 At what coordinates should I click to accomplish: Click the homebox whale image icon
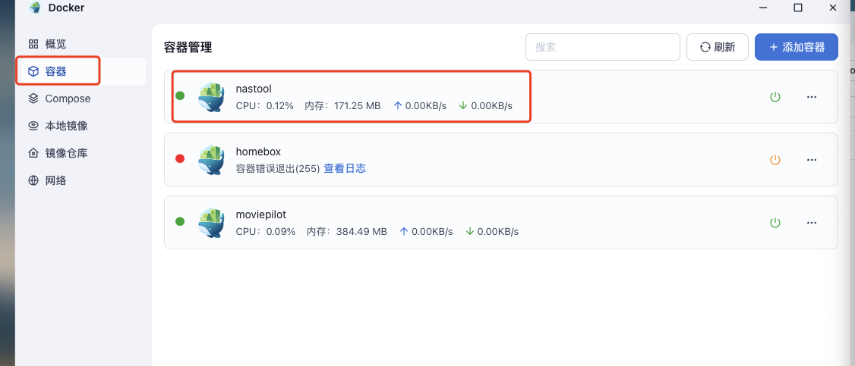211,160
